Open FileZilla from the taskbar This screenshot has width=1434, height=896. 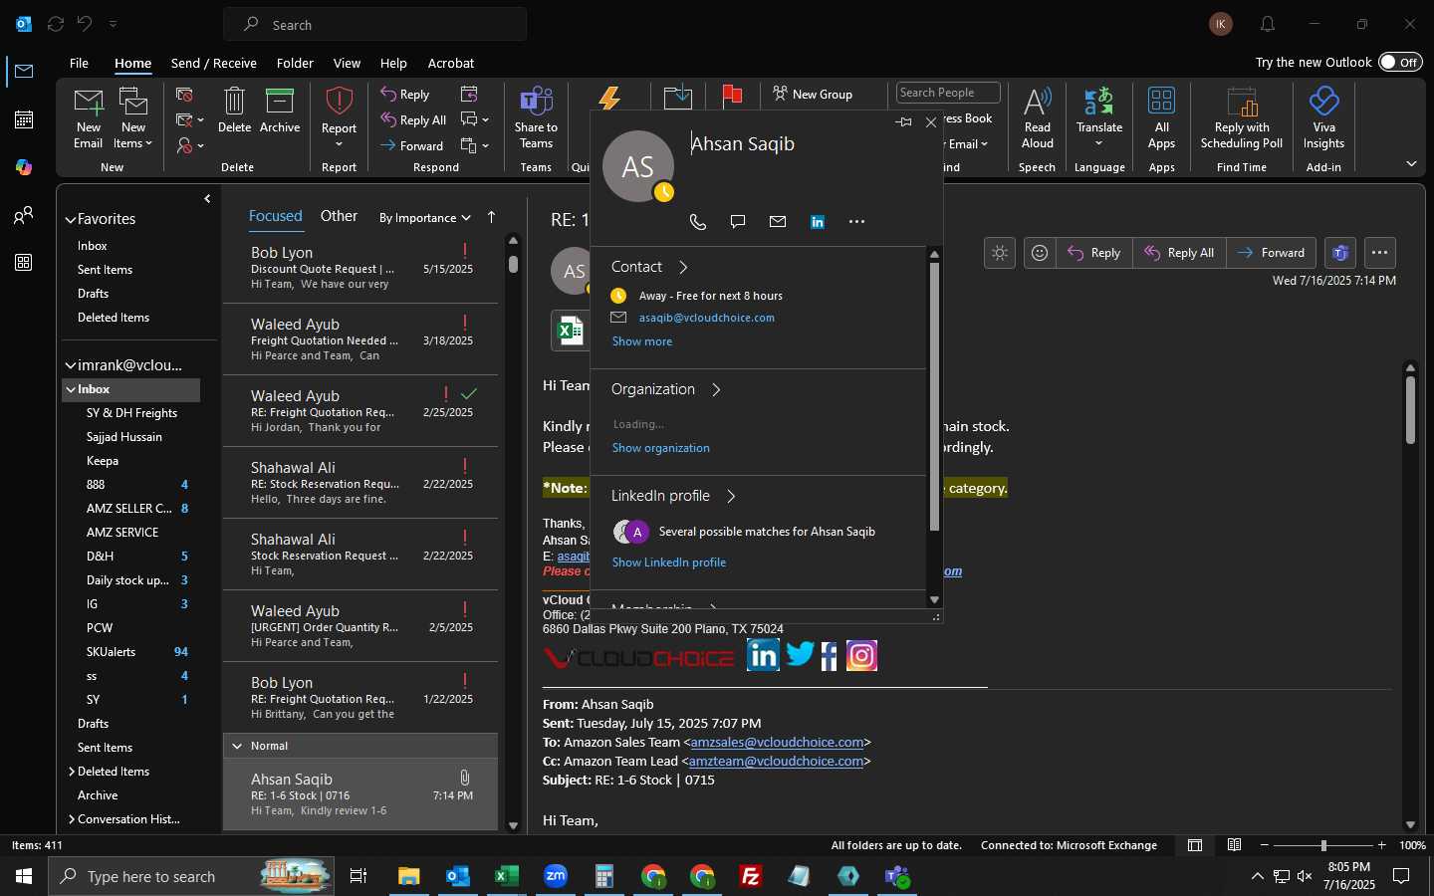(751, 876)
